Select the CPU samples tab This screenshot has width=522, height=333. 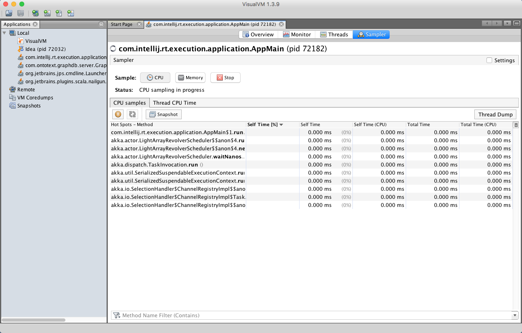click(x=130, y=103)
